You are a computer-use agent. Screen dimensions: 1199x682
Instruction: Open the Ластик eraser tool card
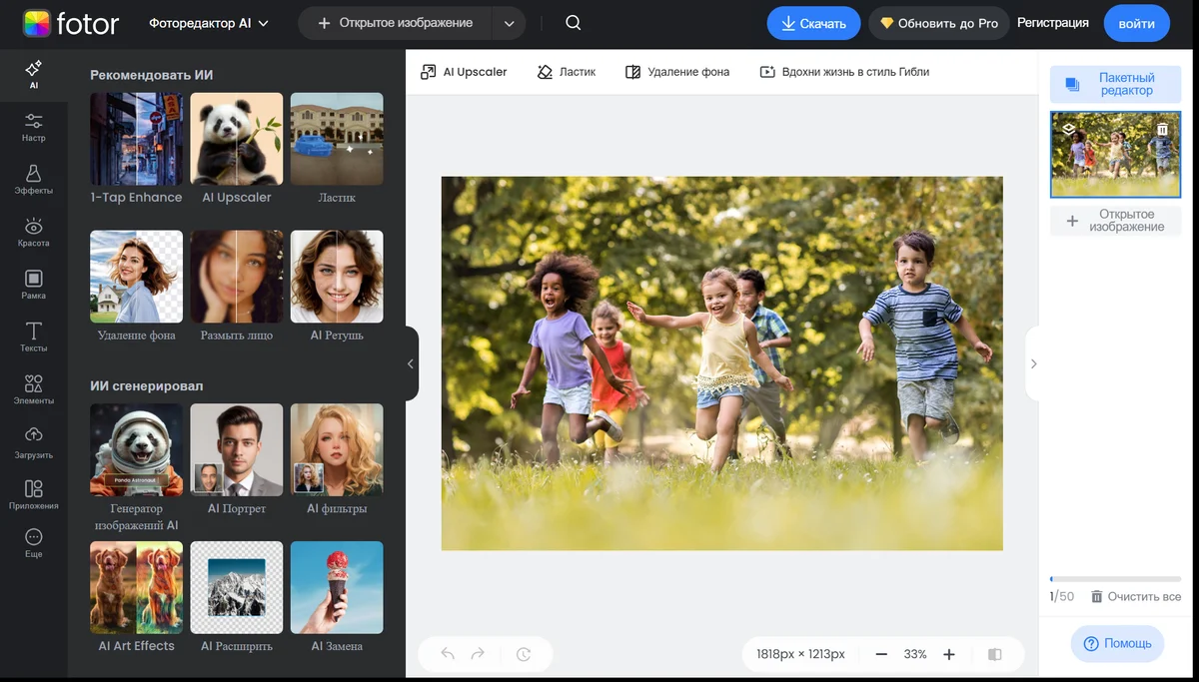point(337,149)
